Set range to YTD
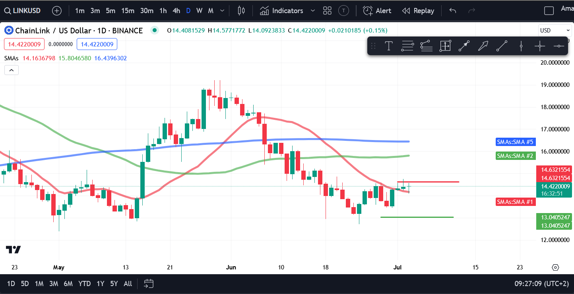 click(x=84, y=284)
